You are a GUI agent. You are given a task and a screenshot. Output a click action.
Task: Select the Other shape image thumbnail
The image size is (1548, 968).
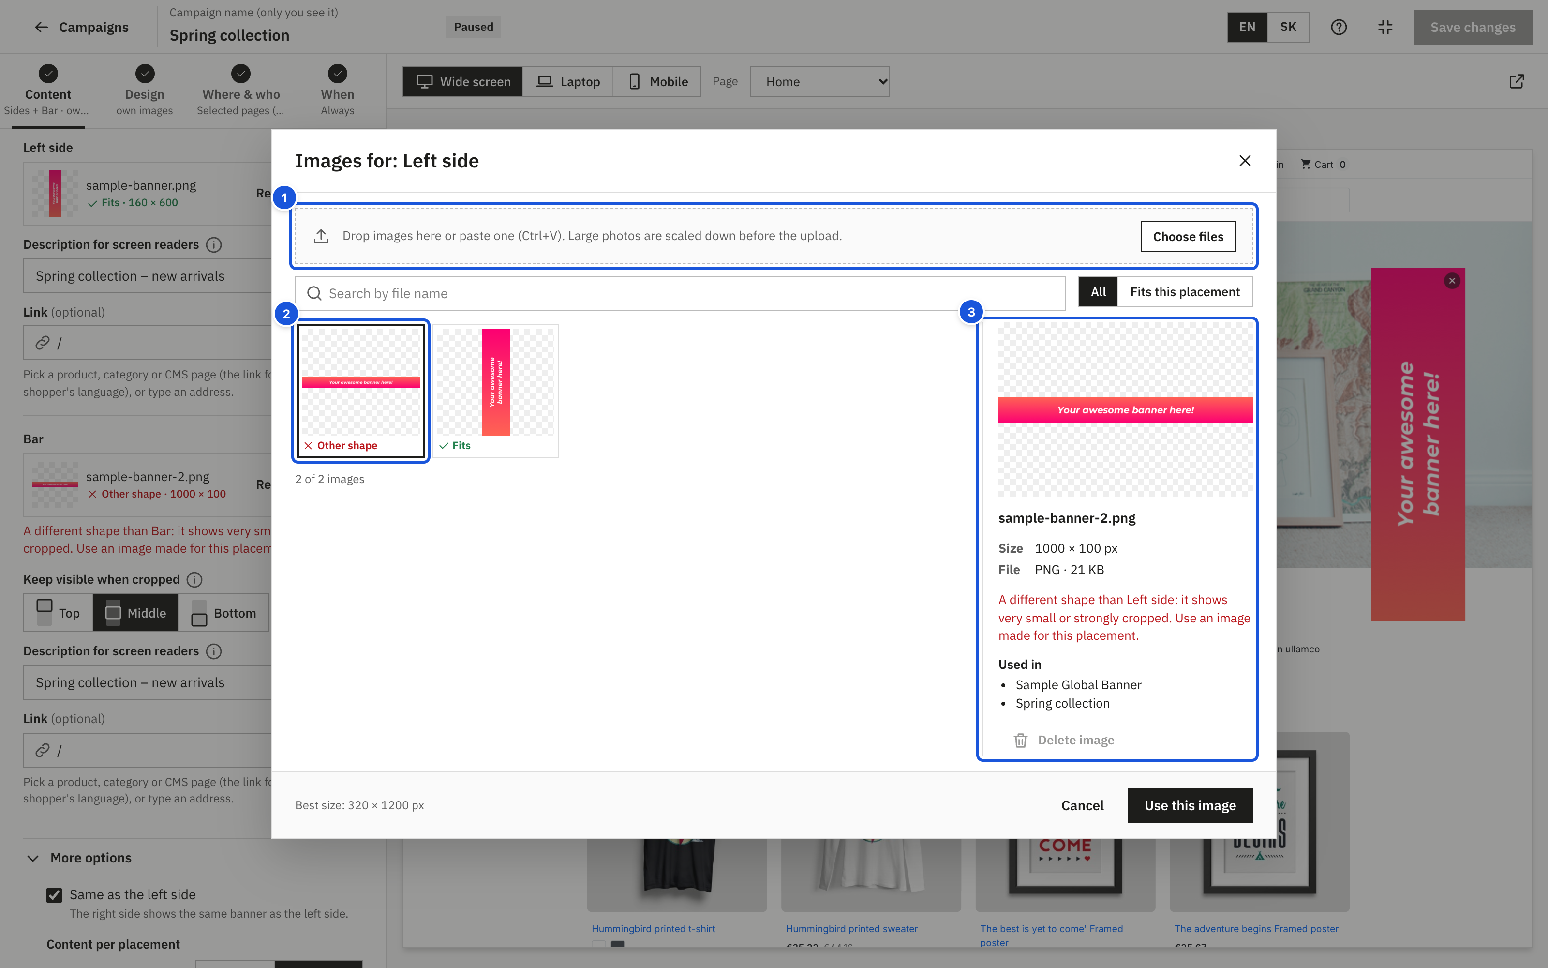(361, 391)
